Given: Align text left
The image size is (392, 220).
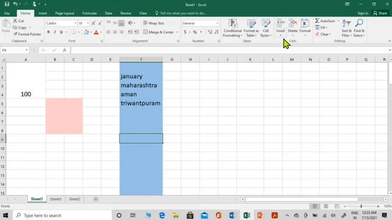Looking at the screenshot, I should point(108,32).
